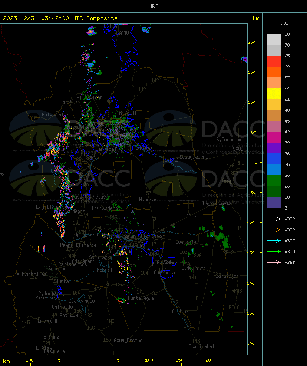Click the Cochico place label
The width and height of the screenshot is (307, 366).
181,312
